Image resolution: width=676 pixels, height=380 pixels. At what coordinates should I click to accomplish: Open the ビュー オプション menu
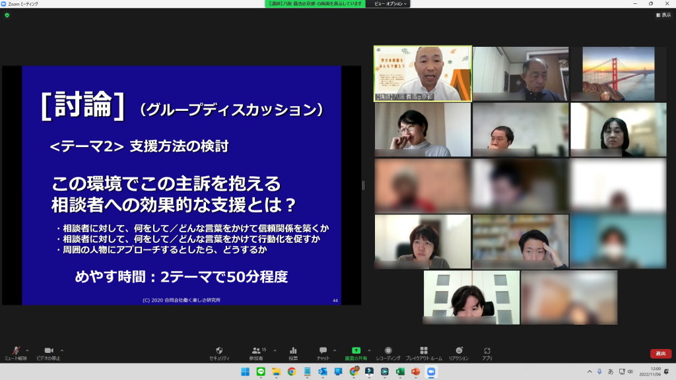(x=391, y=3)
